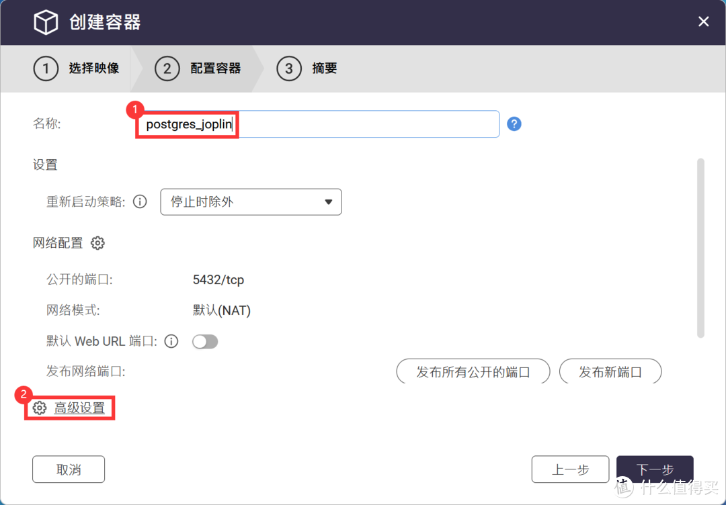
Task: Click the 发布所有公开的端口 button
Action: tap(473, 371)
